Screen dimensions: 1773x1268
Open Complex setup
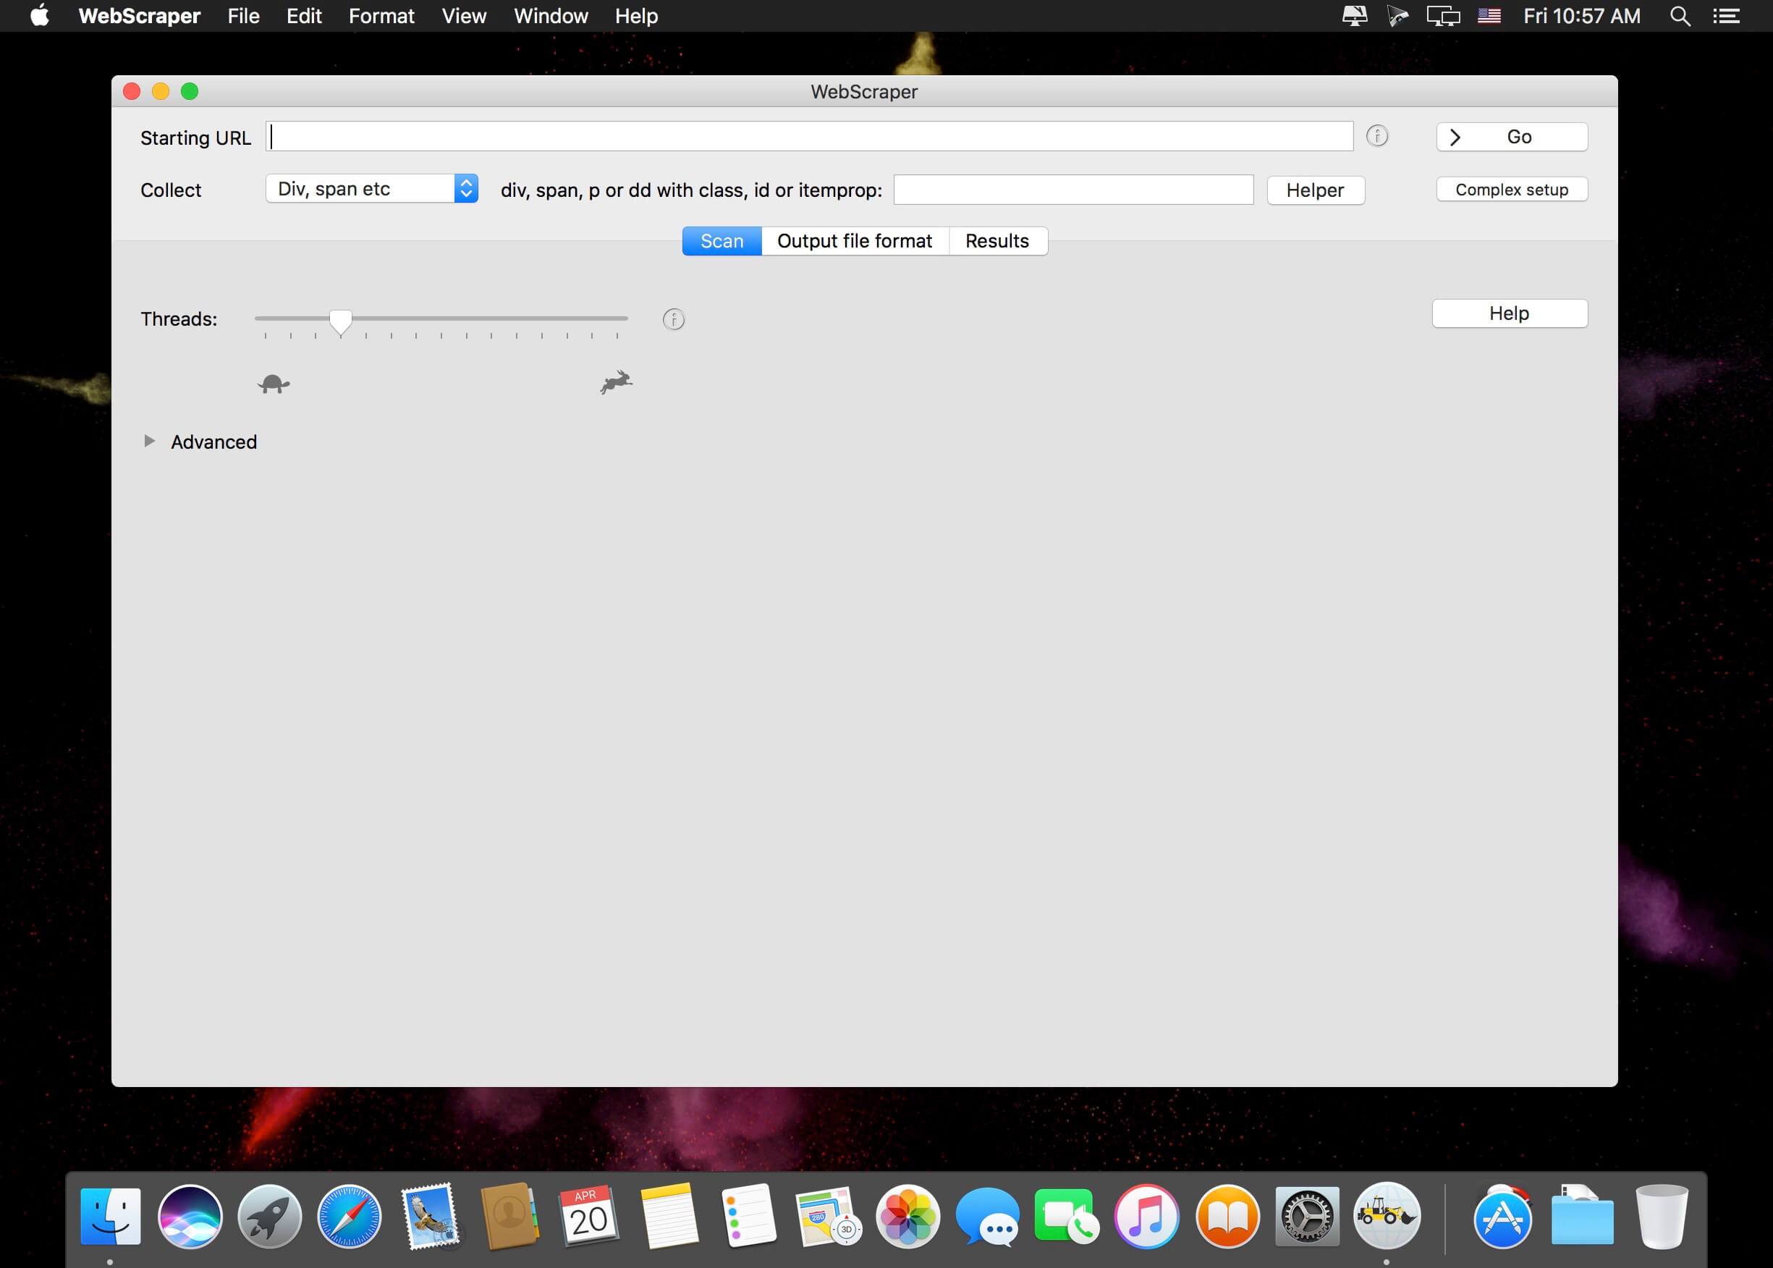(x=1511, y=190)
